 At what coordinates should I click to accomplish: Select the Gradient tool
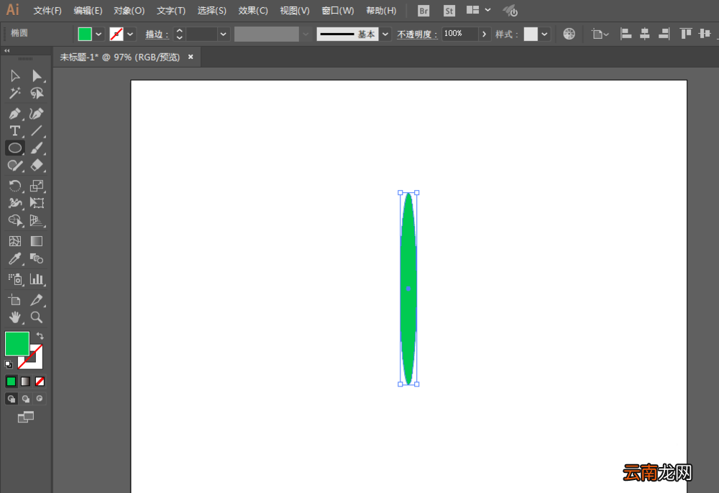[x=37, y=241]
